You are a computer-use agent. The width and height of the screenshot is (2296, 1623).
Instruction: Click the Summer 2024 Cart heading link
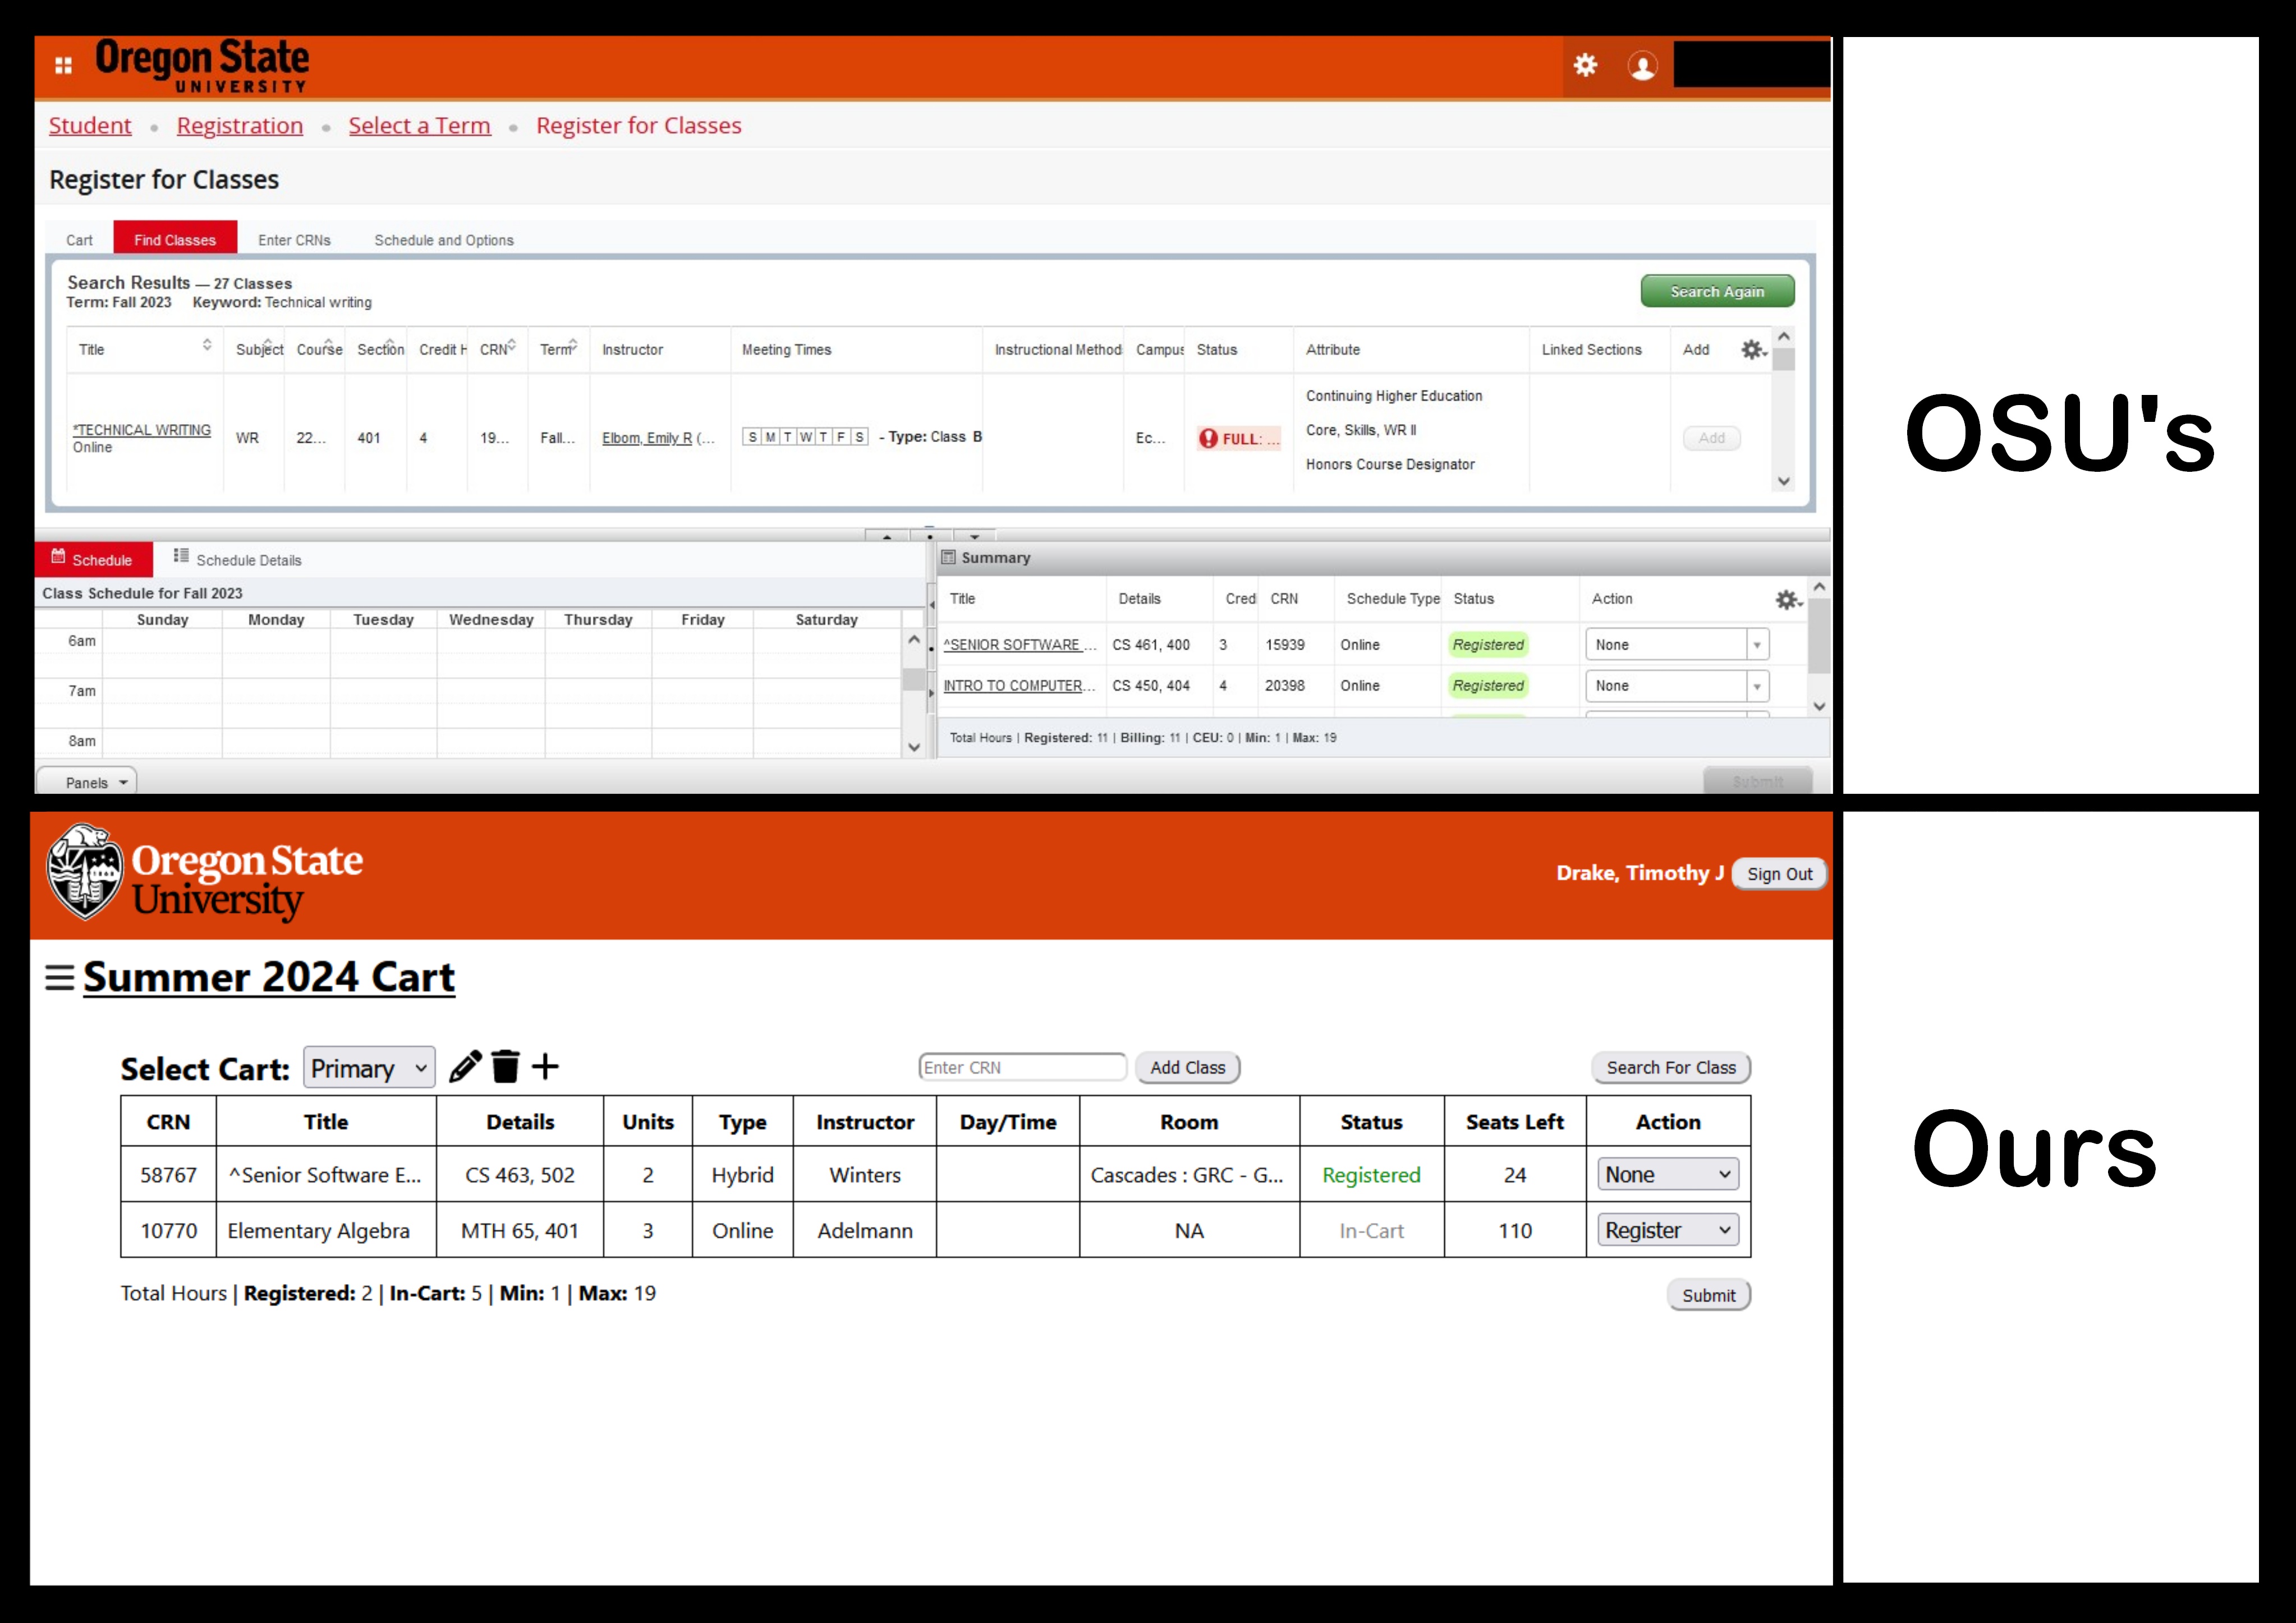[269, 977]
